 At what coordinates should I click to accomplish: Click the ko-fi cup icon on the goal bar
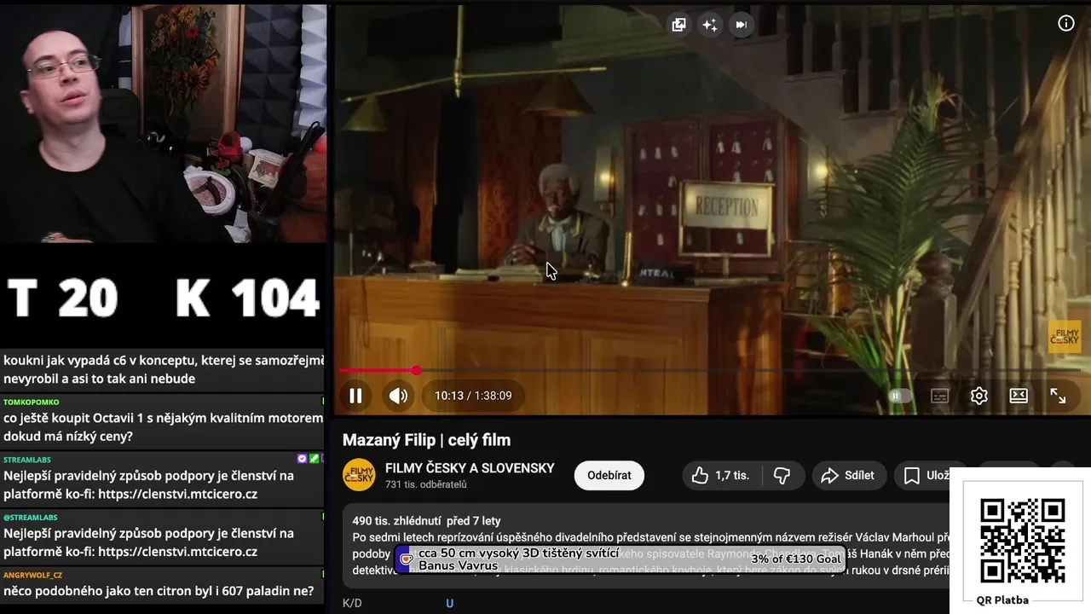407,559
